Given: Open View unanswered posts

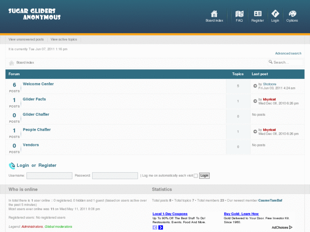Looking at the screenshot, I should [x=26, y=39].
